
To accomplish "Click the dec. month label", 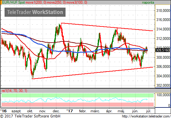I will coord(56,111).
